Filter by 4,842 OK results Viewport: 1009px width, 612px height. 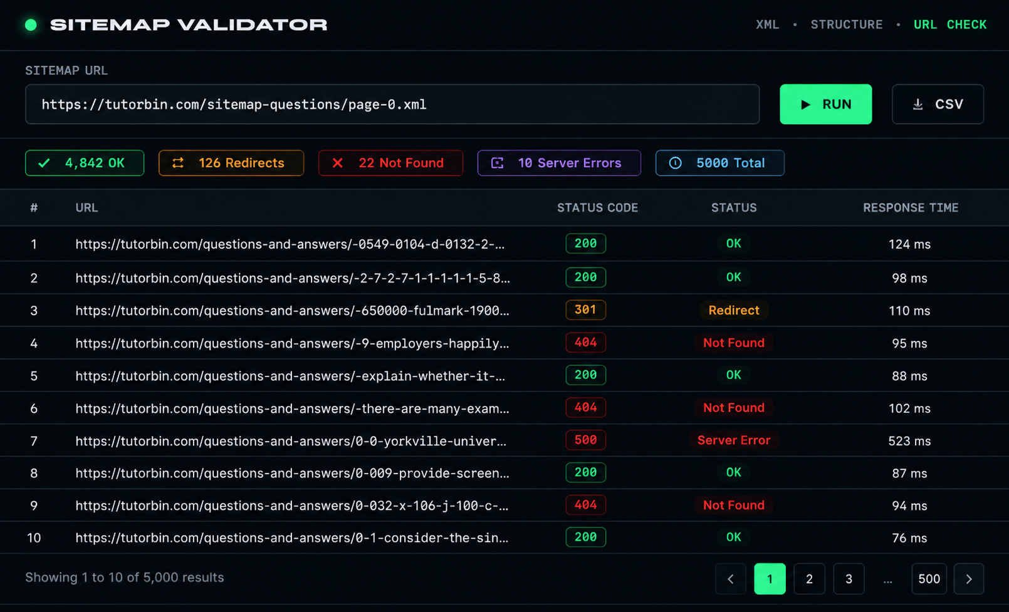[x=85, y=163]
